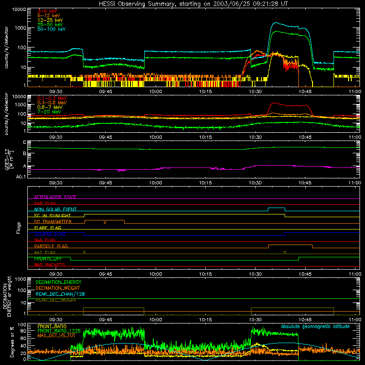
Task: Click the 0.1-0.3 MeV red peak curve
Action: pos(275,103)
